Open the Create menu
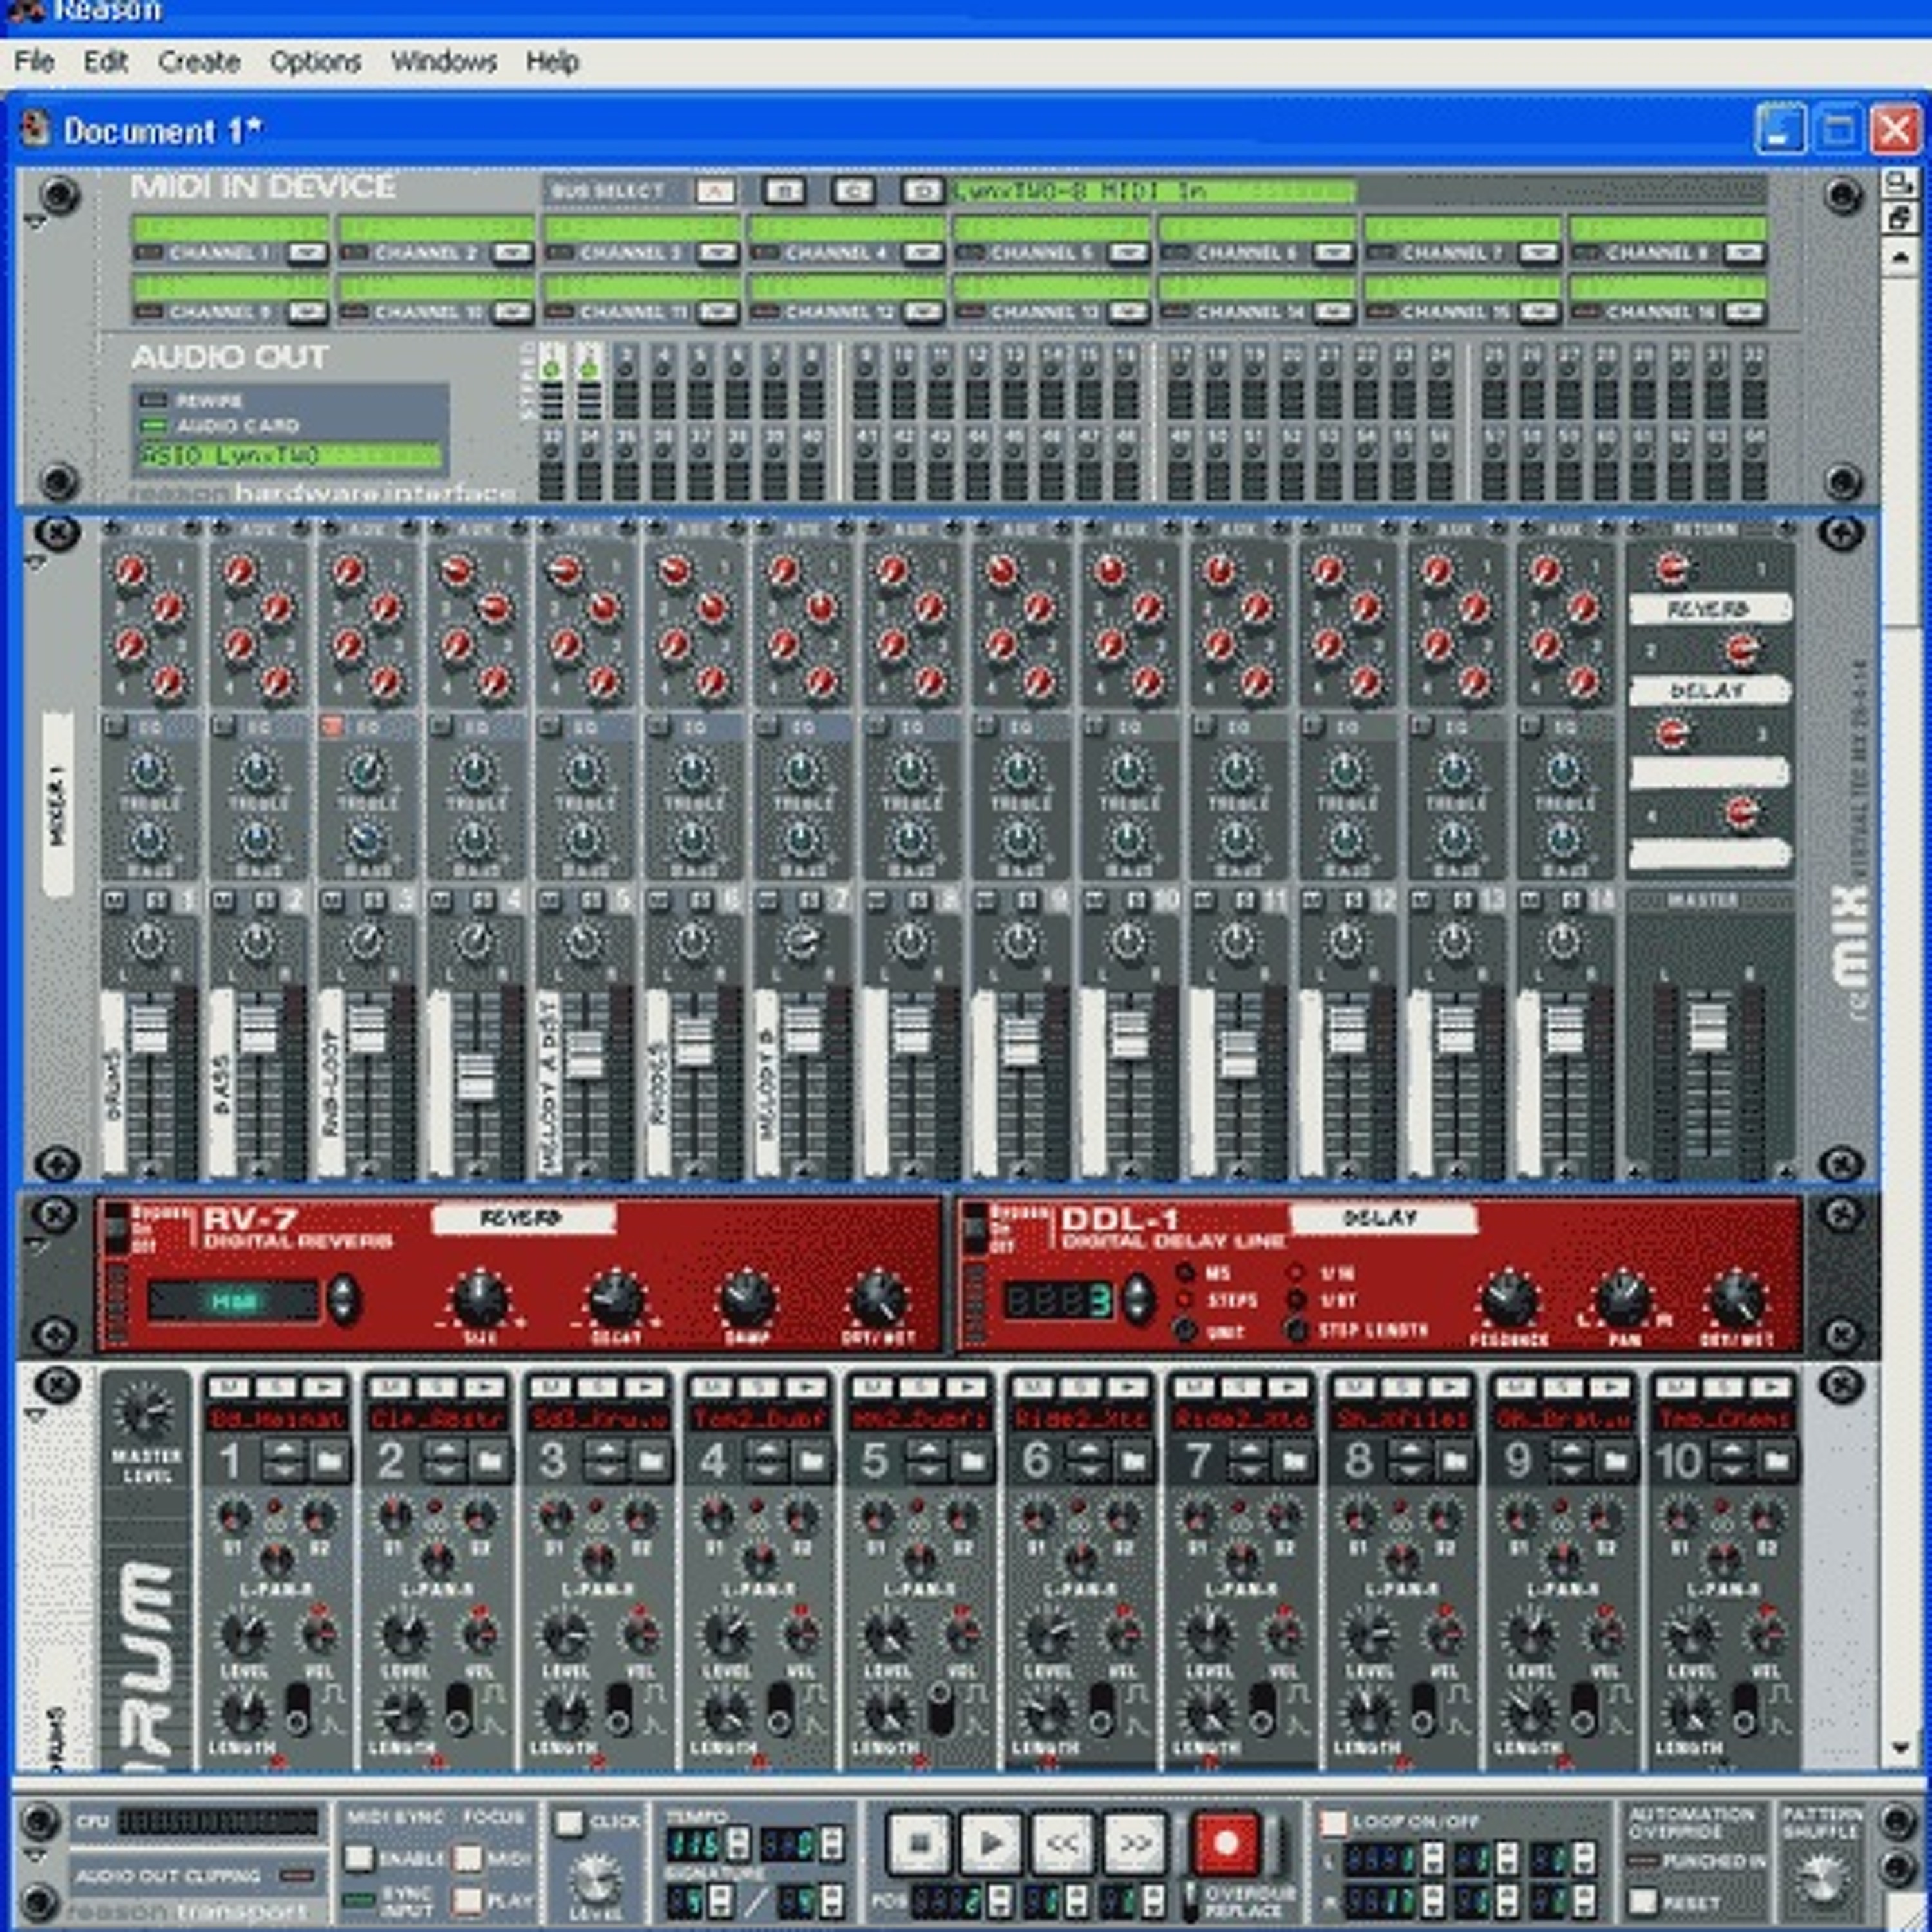 199,62
